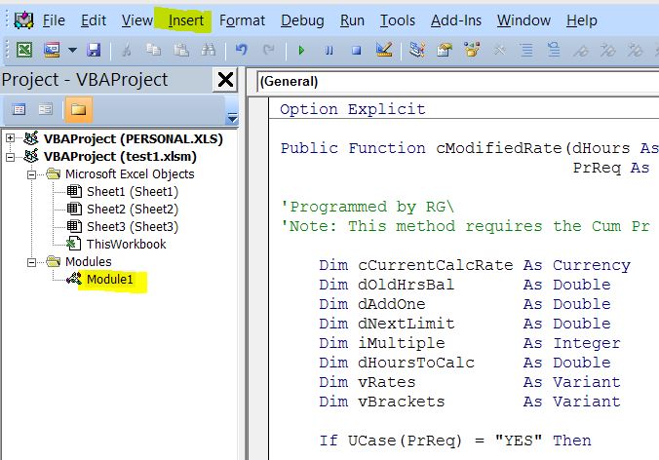This screenshot has width=659, height=460.
Task: Select ThisWorkbook in project tree
Action: click(126, 244)
